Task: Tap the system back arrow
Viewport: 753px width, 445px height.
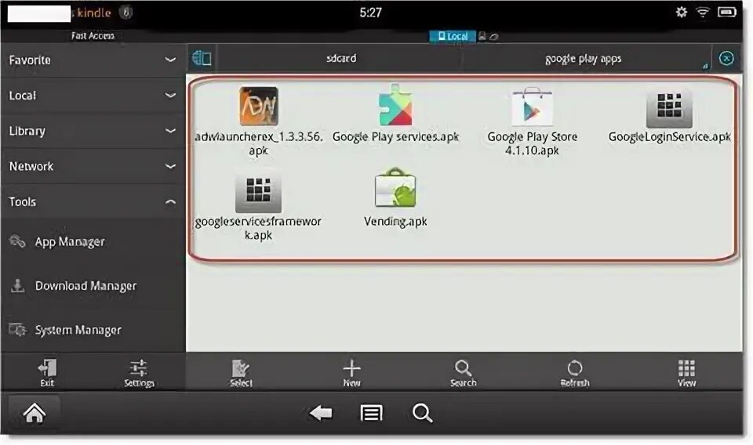Action: (321, 413)
